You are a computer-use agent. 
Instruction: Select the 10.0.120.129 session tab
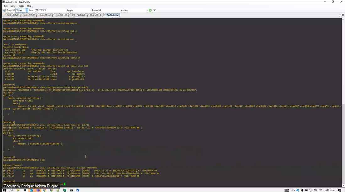point(13,15)
